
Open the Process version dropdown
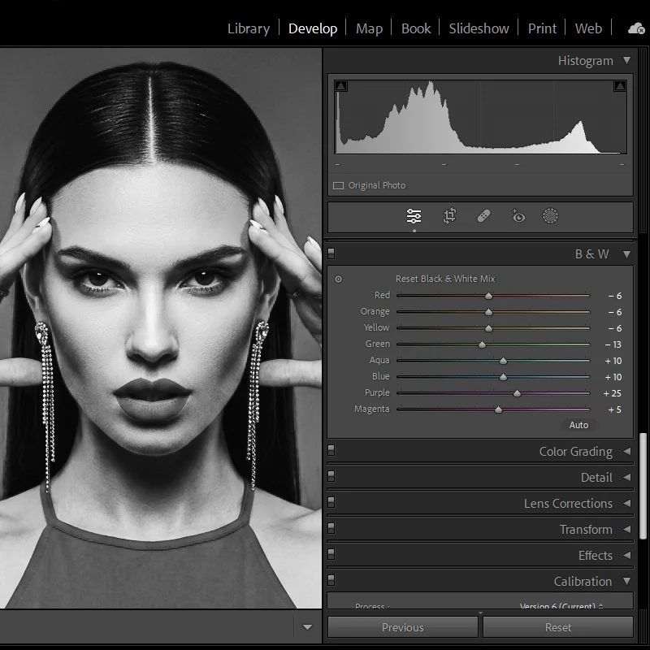tap(561, 605)
